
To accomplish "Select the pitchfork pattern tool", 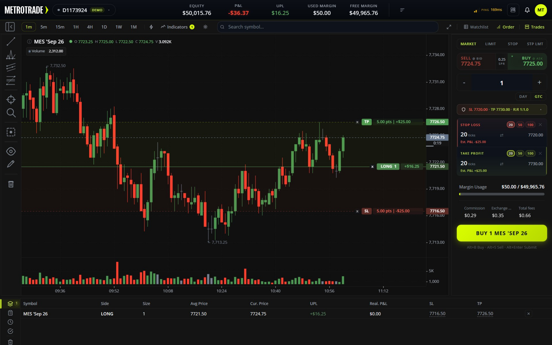I will coord(11,55).
